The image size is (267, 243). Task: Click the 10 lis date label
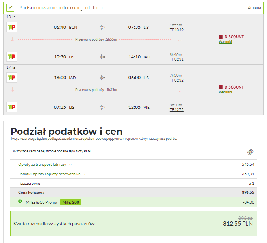[11, 17]
